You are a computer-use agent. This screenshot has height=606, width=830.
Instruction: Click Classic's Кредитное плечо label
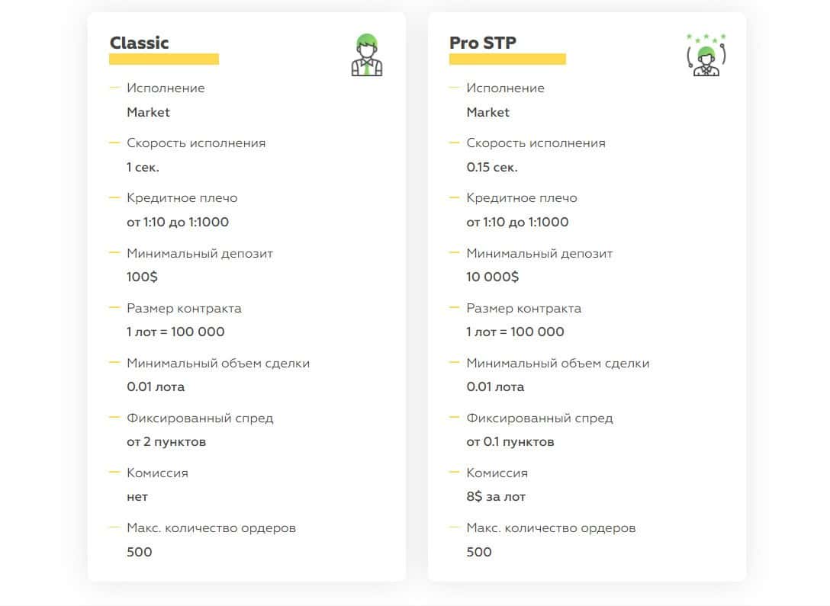pyautogui.click(x=182, y=197)
